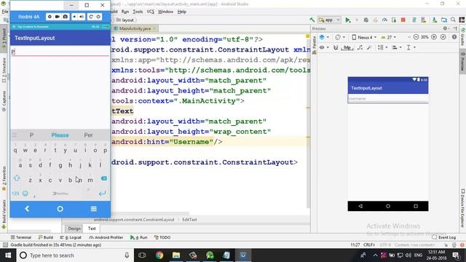The width and height of the screenshot is (466, 262).
Task: Open the pack/distribute dropdown in preview toolbar
Action: [x=382, y=47]
